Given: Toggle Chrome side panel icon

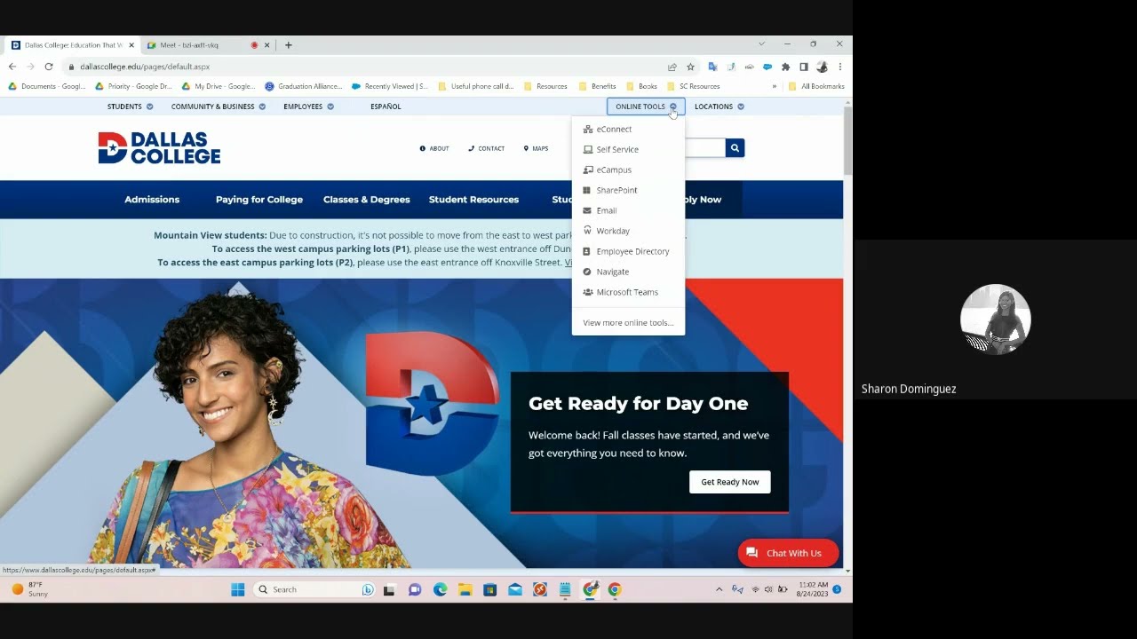Looking at the screenshot, I should click(x=804, y=67).
